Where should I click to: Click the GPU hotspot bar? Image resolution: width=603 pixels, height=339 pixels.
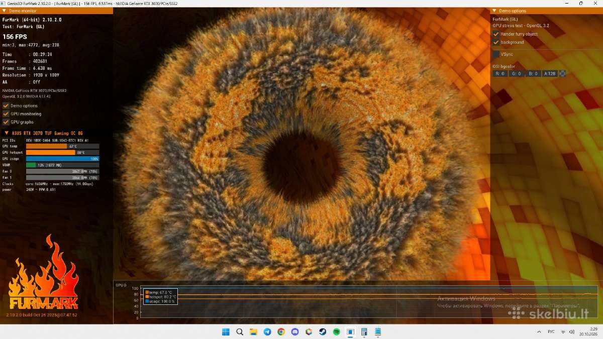62,152
